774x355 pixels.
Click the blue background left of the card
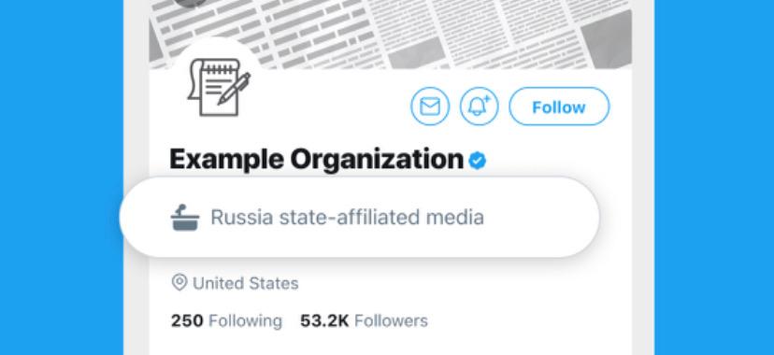point(61,177)
